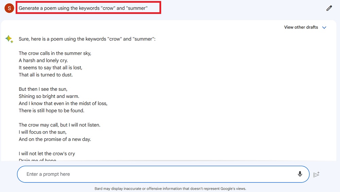Click the microphone voice input icon
This screenshot has width=340, height=192.
tap(300, 174)
